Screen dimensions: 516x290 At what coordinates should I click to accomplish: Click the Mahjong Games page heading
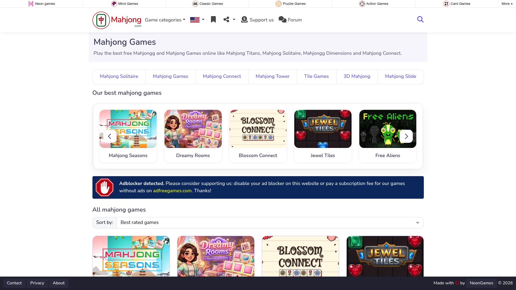(x=125, y=42)
